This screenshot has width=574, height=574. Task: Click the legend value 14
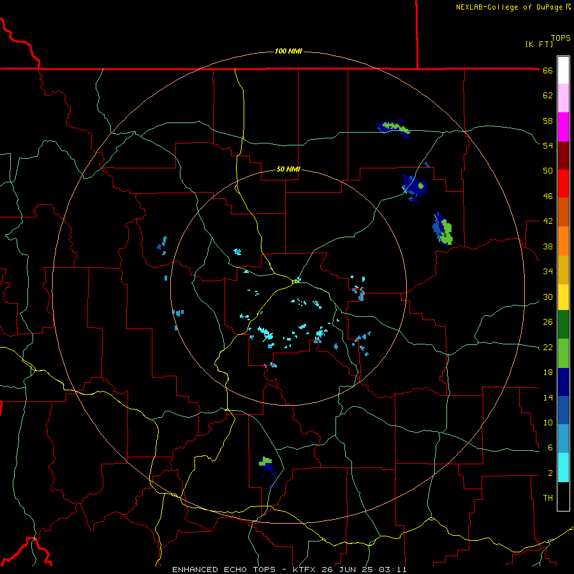click(x=548, y=397)
